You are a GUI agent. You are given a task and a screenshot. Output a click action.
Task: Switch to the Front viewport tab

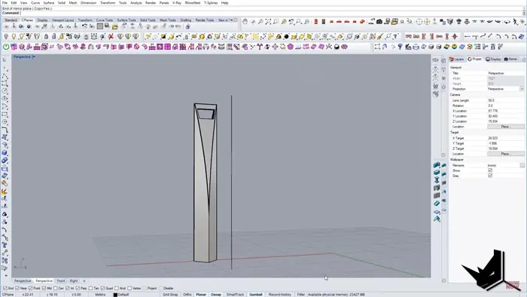pos(61,281)
